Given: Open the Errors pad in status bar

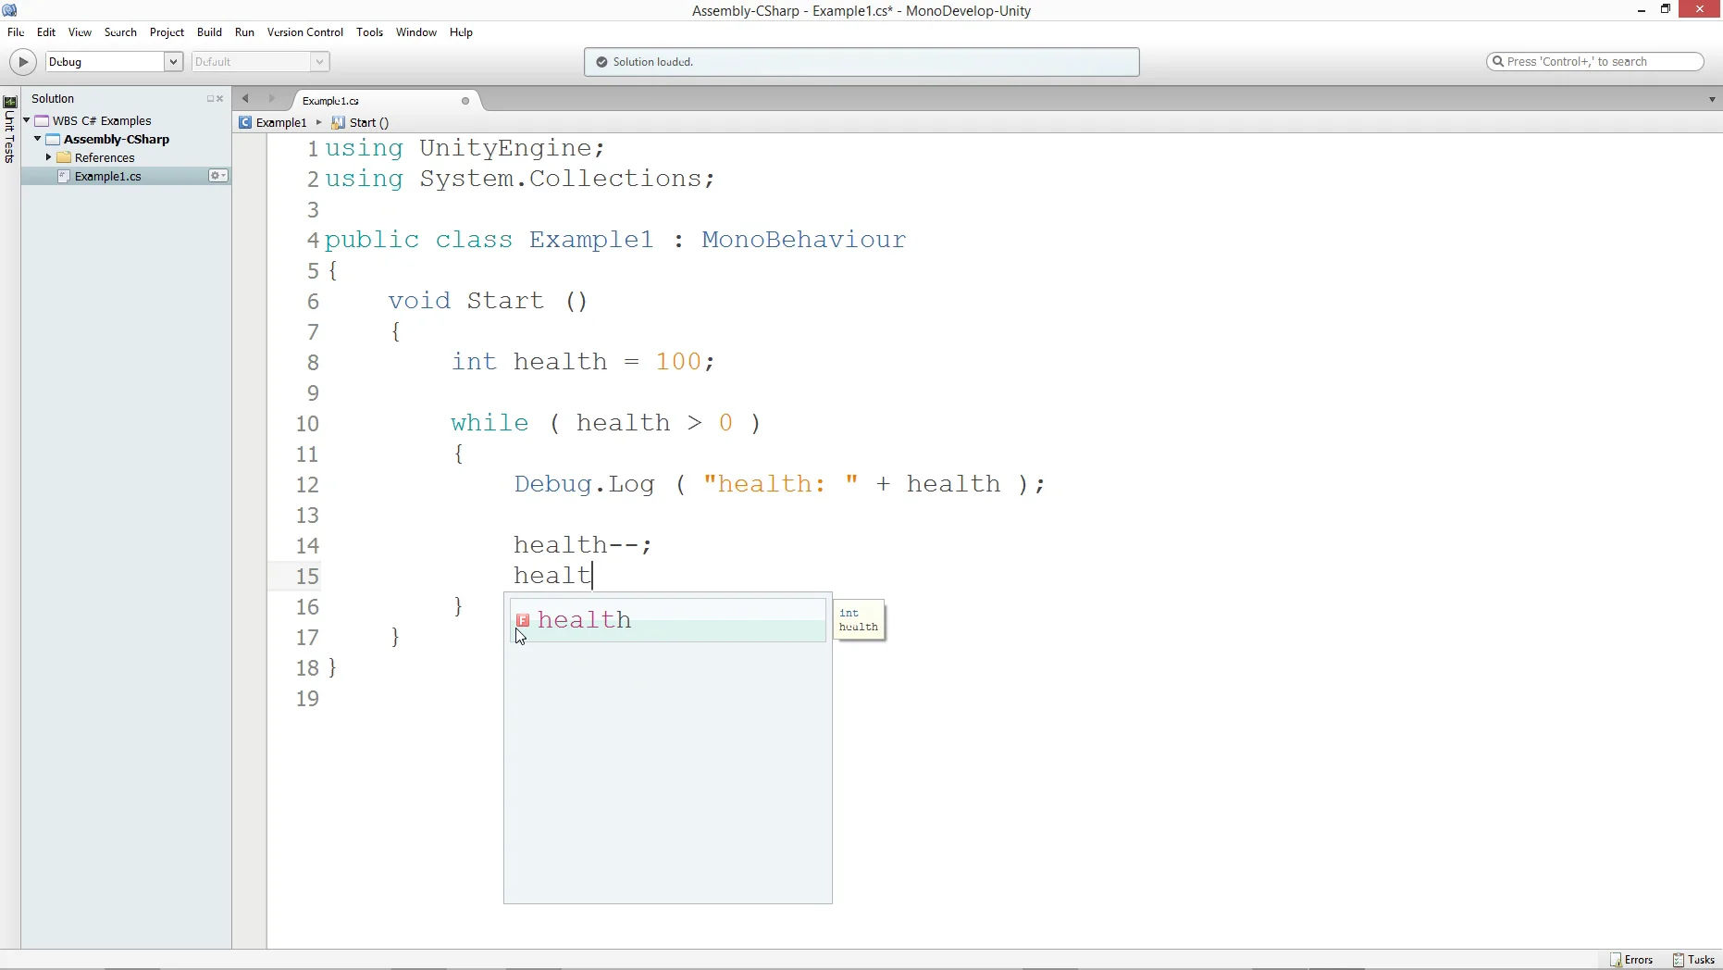Looking at the screenshot, I should pyautogui.click(x=1632, y=960).
